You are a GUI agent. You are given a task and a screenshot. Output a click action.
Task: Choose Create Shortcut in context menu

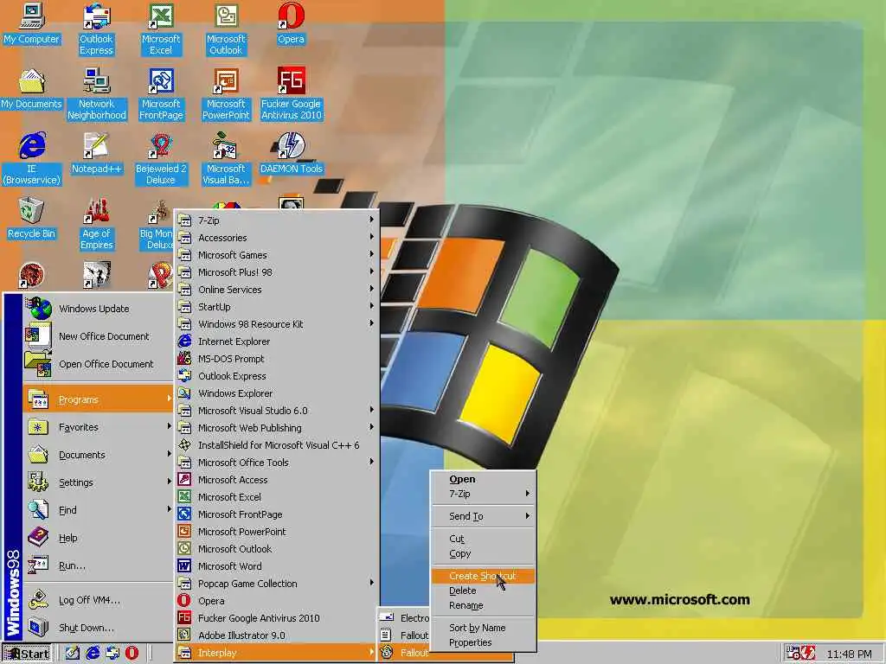[483, 576]
